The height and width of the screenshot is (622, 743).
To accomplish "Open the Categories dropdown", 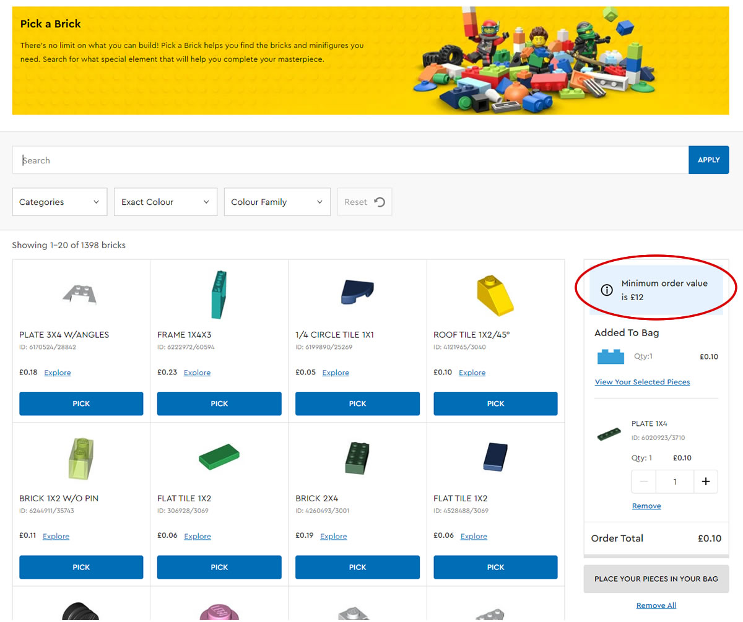I will (x=59, y=202).
